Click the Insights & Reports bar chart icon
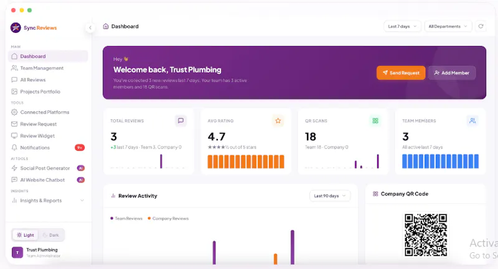This screenshot has height=269, width=498. click(x=14, y=201)
